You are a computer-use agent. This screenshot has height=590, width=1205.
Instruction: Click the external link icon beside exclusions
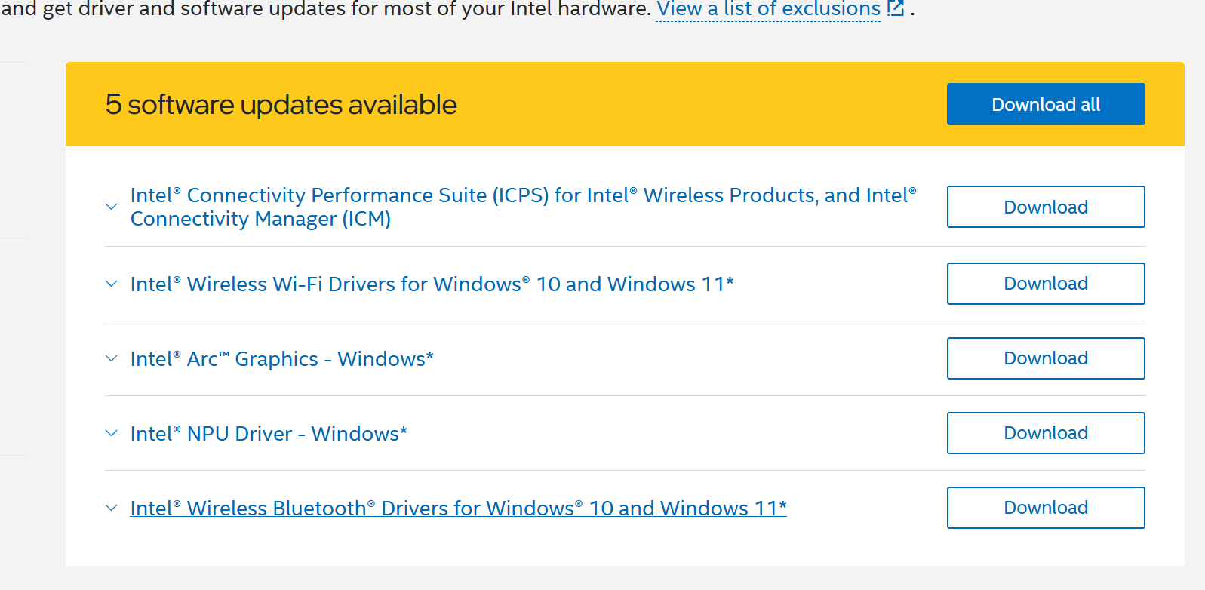tap(896, 8)
